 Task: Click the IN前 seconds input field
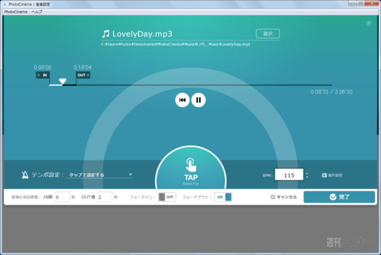pyautogui.click(x=62, y=197)
